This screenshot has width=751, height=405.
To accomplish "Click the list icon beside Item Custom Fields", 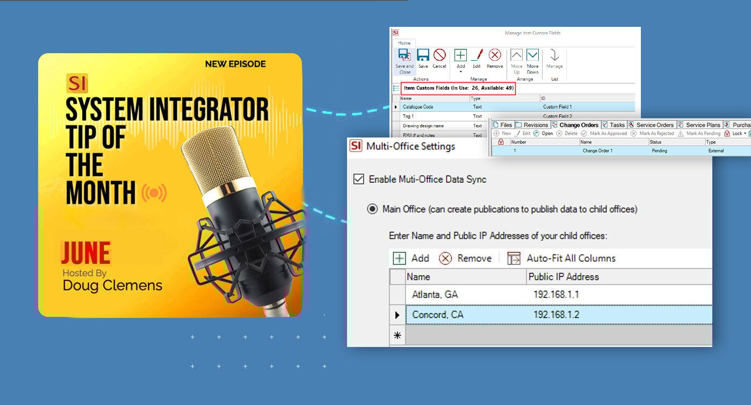I will click(x=396, y=88).
